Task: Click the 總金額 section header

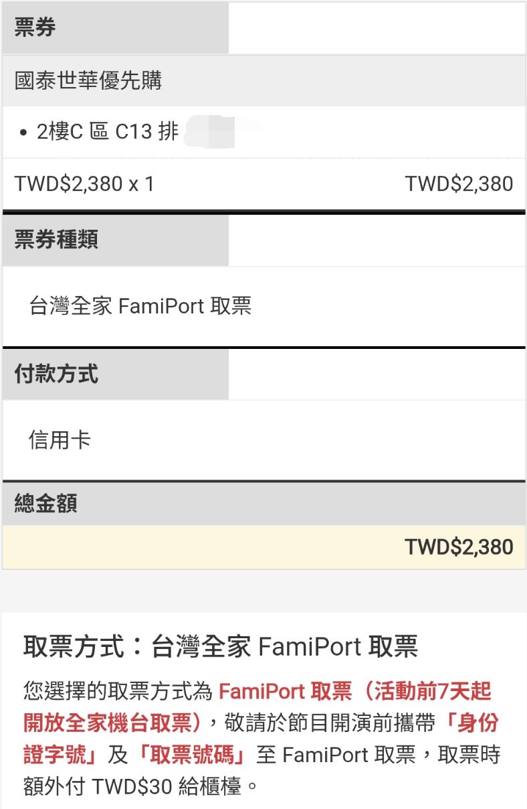Action: [45, 503]
